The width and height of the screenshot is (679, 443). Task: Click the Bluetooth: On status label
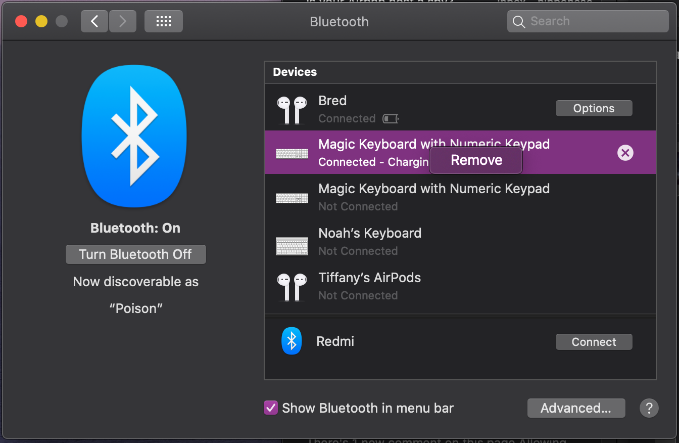tap(135, 228)
